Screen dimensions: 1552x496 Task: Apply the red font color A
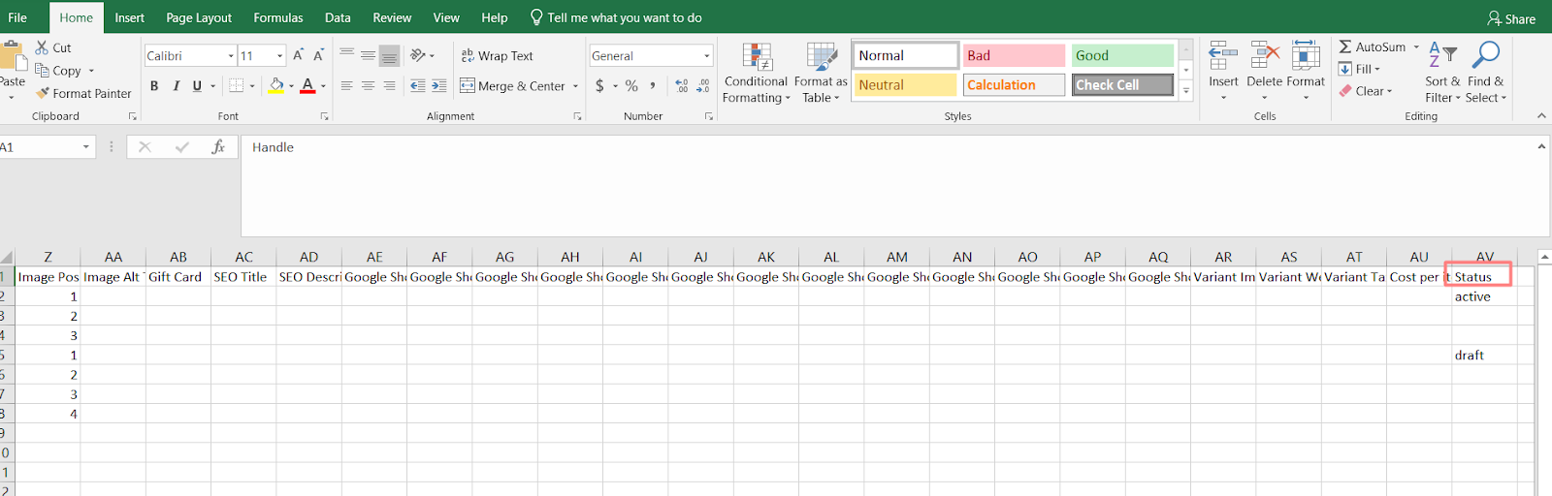click(x=307, y=86)
